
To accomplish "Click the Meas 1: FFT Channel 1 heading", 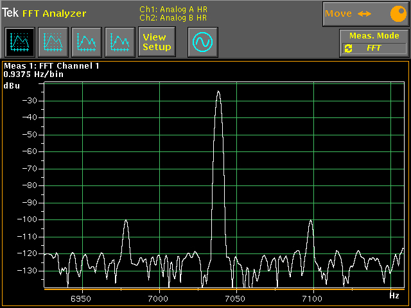I will coord(52,66).
